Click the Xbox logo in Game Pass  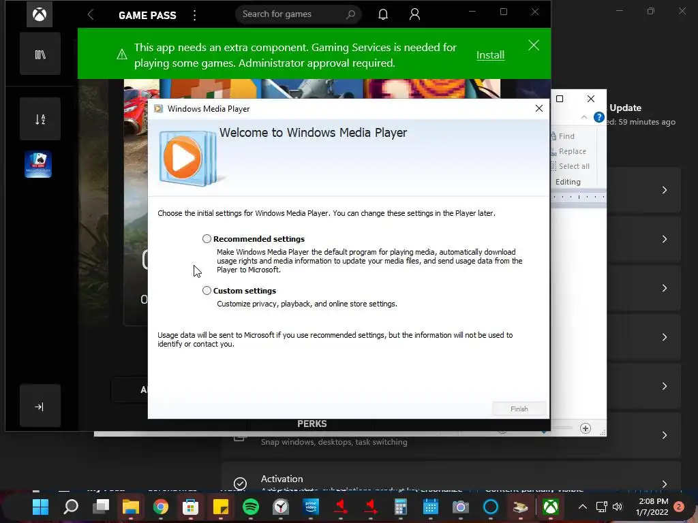point(39,15)
